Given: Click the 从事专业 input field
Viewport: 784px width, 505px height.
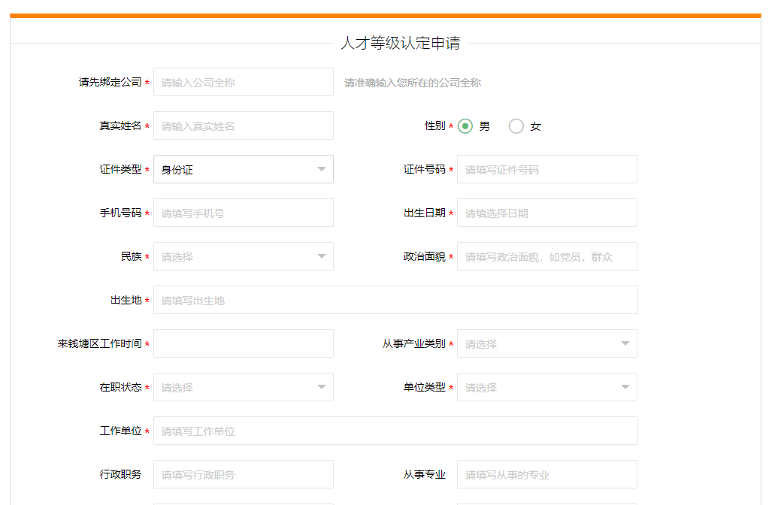Looking at the screenshot, I should (546, 474).
